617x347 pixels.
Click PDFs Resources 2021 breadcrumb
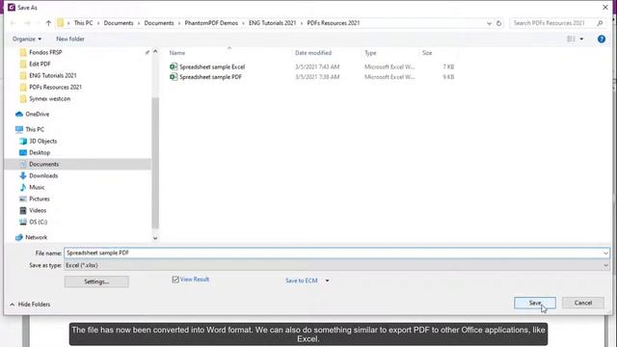[x=334, y=23]
